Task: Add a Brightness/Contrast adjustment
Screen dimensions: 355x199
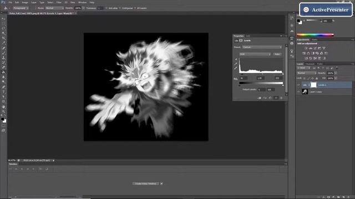Action: [x=306, y=48]
